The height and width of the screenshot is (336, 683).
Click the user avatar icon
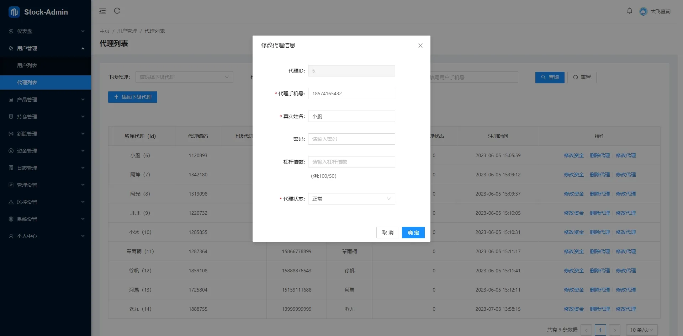pyautogui.click(x=643, y=11)
